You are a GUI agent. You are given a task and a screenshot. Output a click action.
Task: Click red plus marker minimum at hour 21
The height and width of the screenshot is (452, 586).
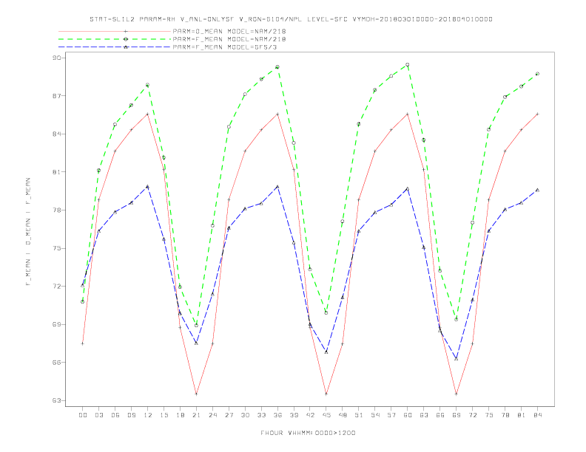pyautogui.click(x=196, y=394)
